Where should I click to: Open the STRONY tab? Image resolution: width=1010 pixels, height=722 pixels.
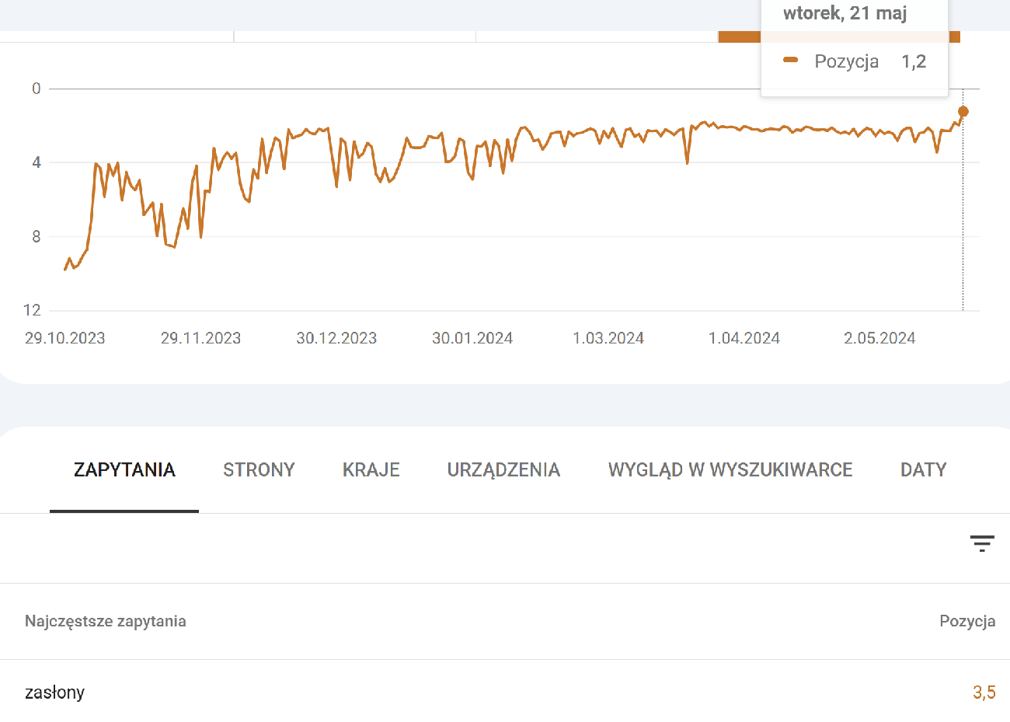click(259, 470)
